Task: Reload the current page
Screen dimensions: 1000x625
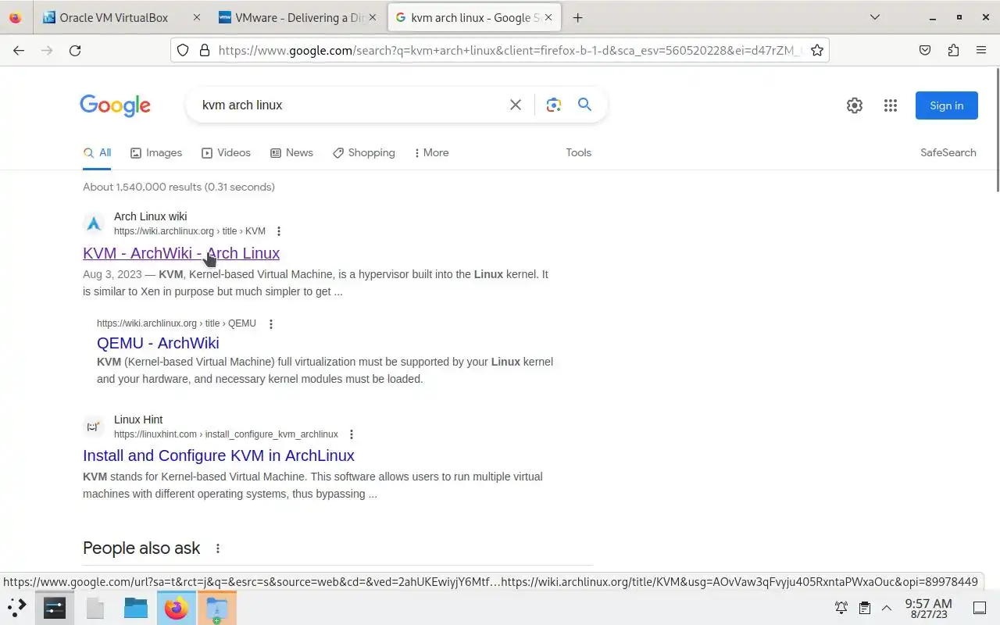Action: [x=75, y=50]
